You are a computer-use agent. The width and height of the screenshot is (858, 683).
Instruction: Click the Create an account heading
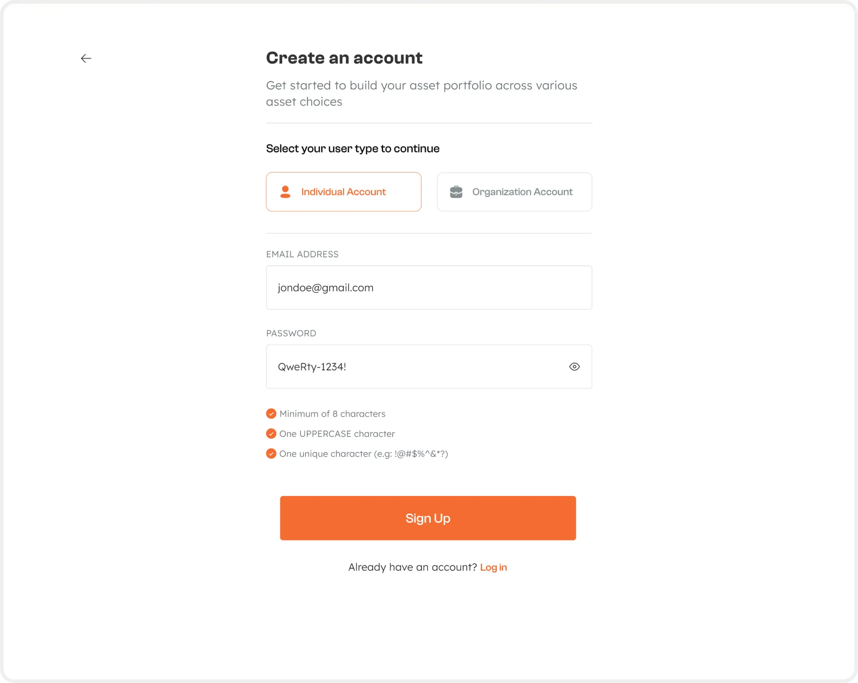tap(344, 58)
